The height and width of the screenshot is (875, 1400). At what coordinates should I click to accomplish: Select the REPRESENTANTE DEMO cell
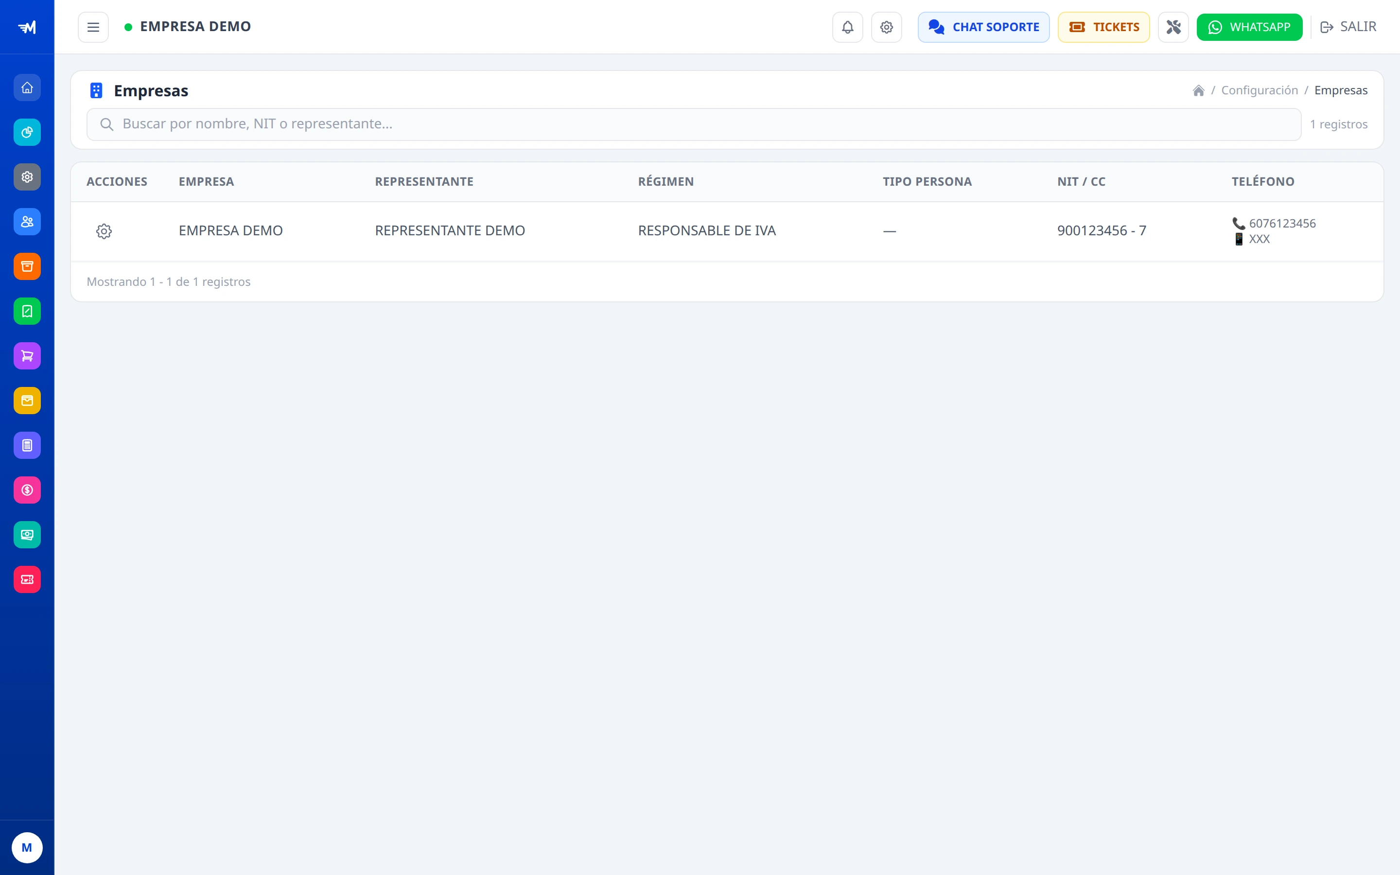(450, 231)
